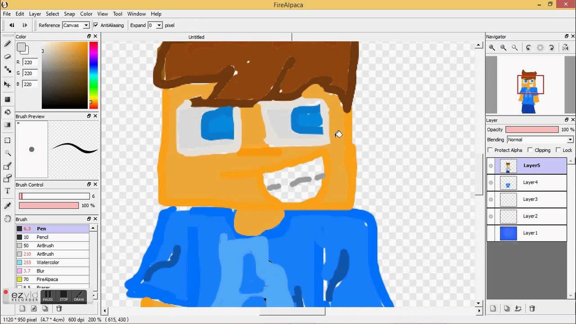Select the Watercolor brush in list

[53, 262]
